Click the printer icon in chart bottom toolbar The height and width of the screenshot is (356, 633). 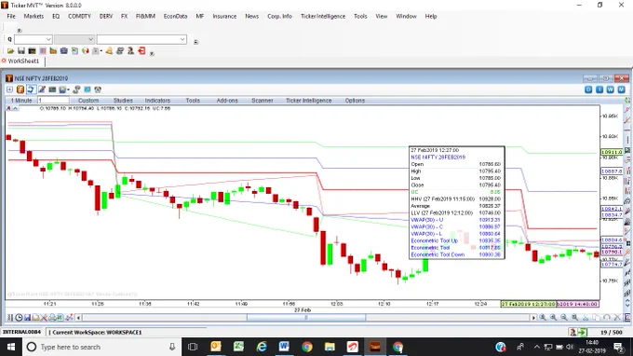[x=52, y=318]
